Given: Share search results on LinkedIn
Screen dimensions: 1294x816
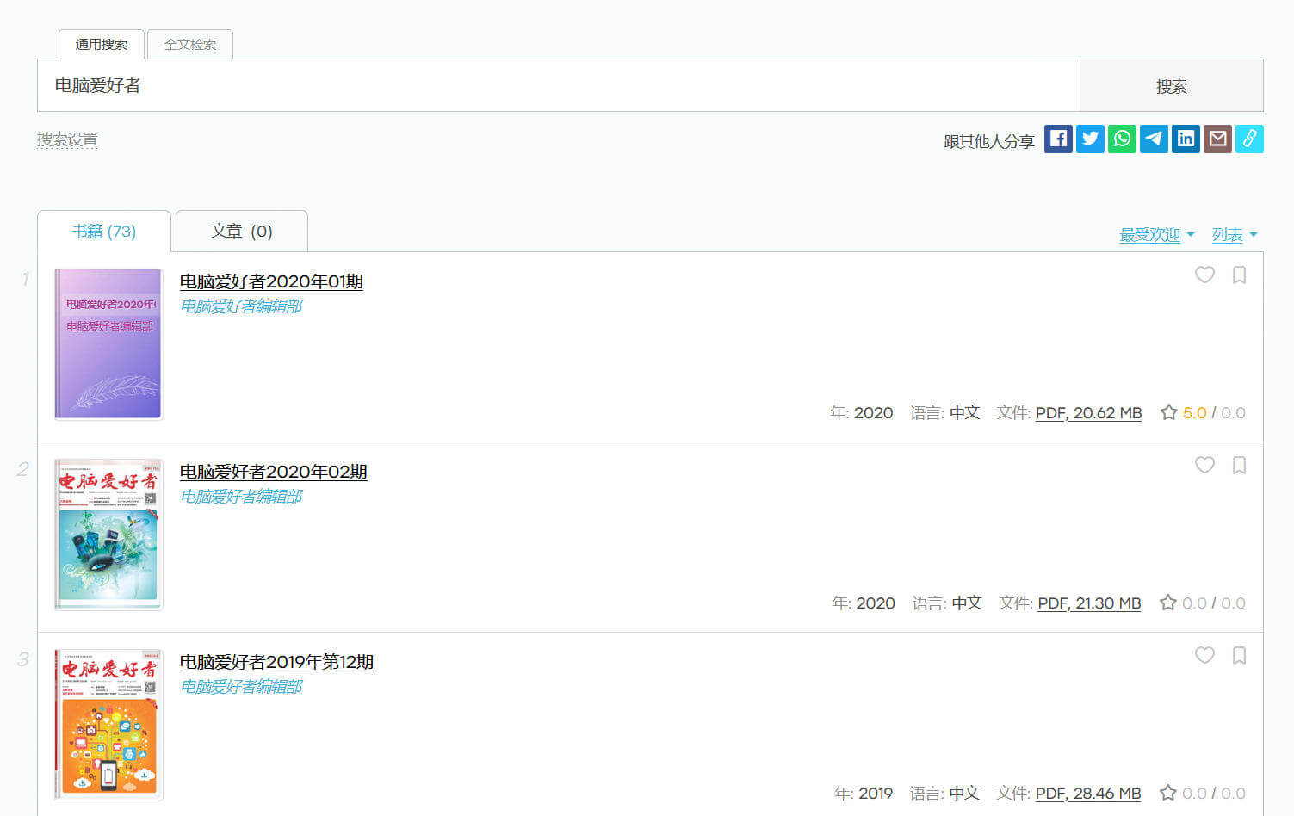Looking at the screenshot, I should tap(1186, 139).
